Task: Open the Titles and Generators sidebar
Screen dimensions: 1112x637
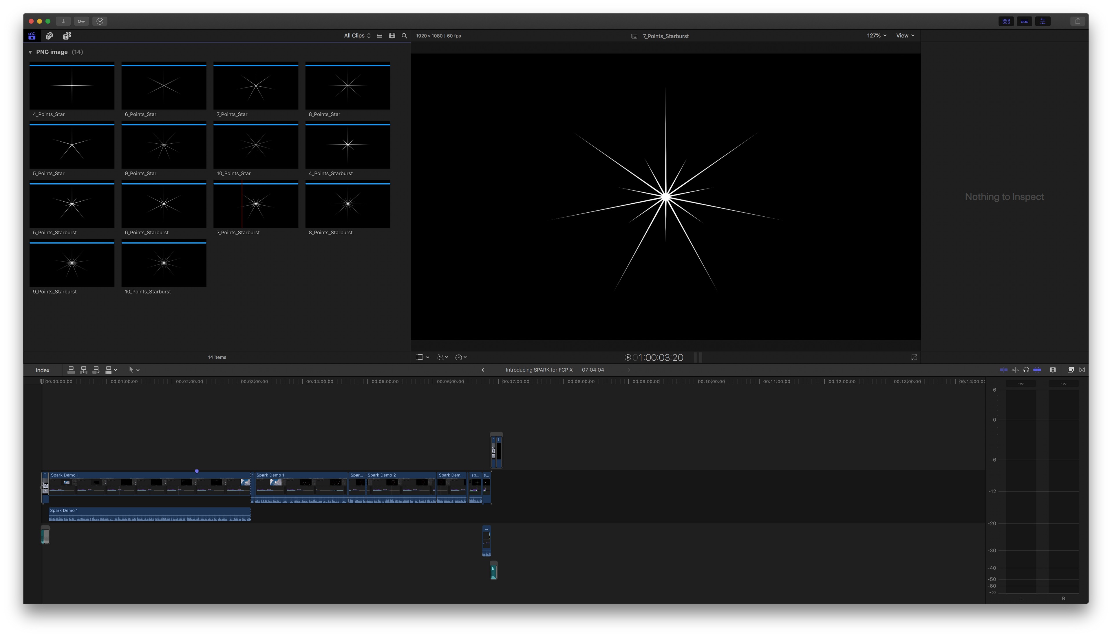Action: pyautogui.click(x=67, y=36)
